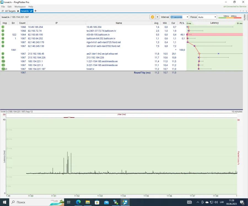Click the Connected to Service status link
248x206 pixels.
click(235, 7)
